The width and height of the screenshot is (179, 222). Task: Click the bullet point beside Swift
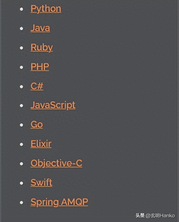pyautogui.click(x=21, y=183)
